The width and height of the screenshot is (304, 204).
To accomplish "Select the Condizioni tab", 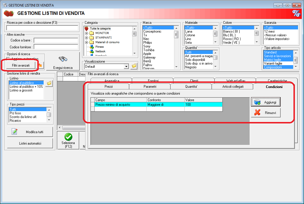I will tap(274, 87).
